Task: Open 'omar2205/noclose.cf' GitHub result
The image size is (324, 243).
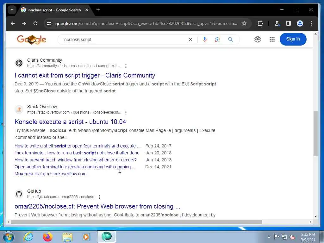Action: click(x=97, y=206)
